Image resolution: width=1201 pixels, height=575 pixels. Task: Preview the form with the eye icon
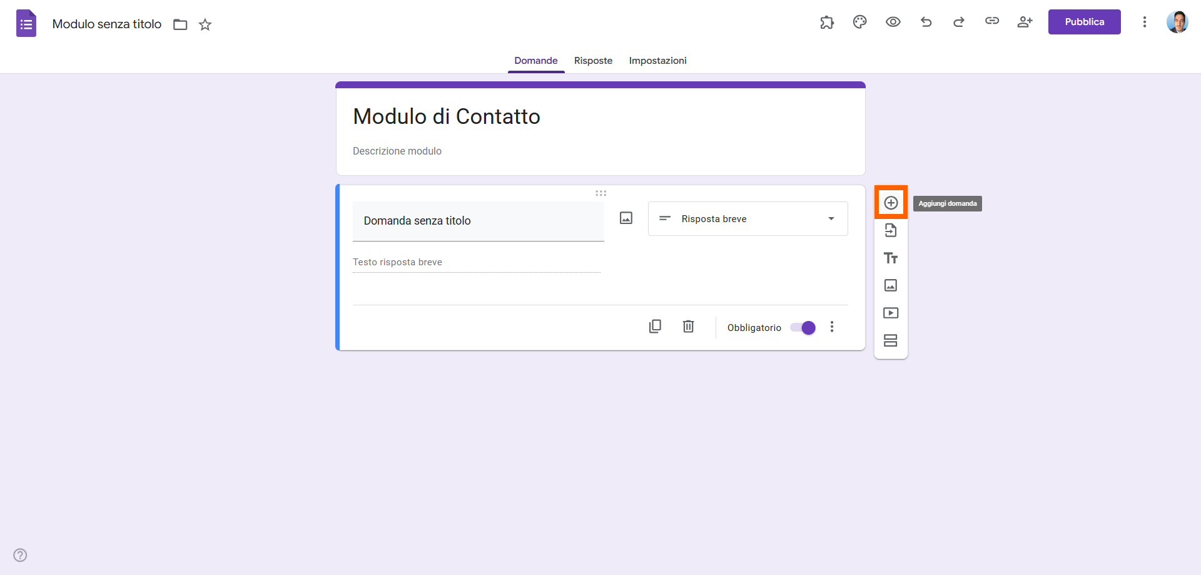pyautogui.click(x=893, y=22)
